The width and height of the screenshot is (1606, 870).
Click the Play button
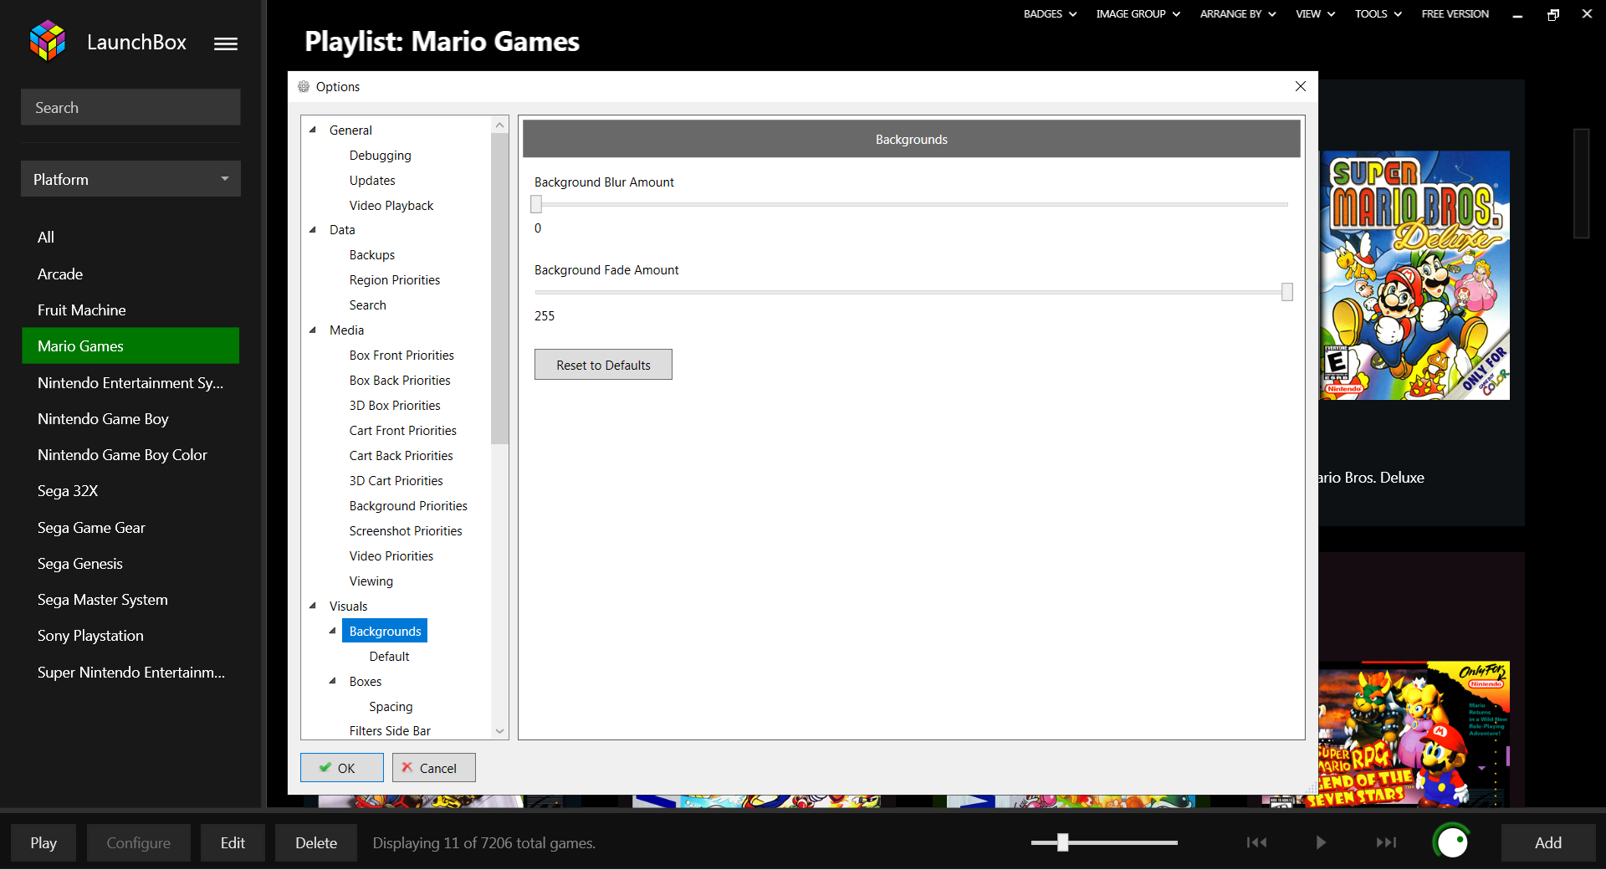[43, 842]
